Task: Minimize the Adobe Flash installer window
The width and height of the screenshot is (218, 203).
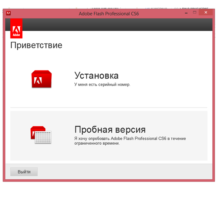Action: (x=186, y=13)
